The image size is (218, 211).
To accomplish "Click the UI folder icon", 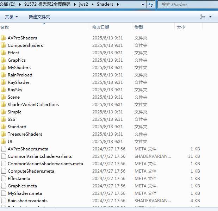I will (x=4, y=142).
